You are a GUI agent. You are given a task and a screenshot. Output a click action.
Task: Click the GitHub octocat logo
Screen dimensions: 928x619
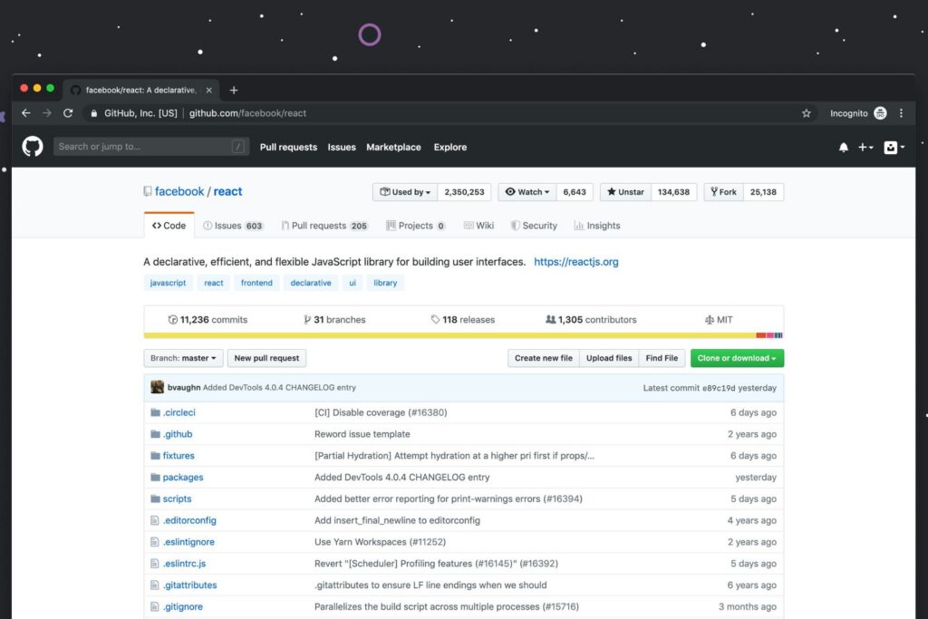[x=32, y=146]
